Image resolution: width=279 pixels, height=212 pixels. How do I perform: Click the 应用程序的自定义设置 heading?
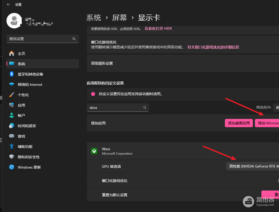pyautogui.click(x=105, y=83)
